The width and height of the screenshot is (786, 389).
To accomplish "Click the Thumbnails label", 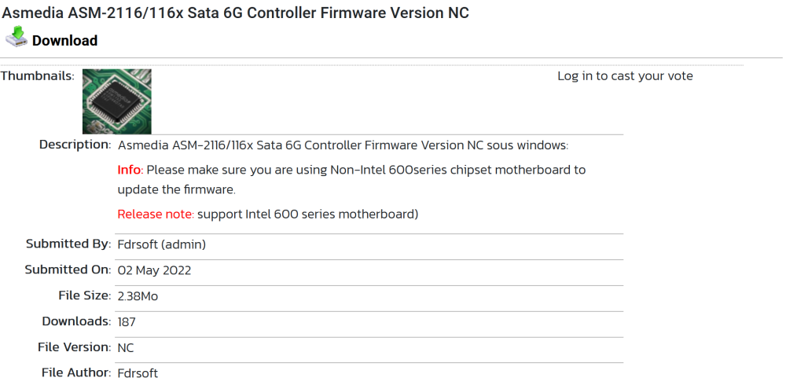I will (x=38, y=76).
